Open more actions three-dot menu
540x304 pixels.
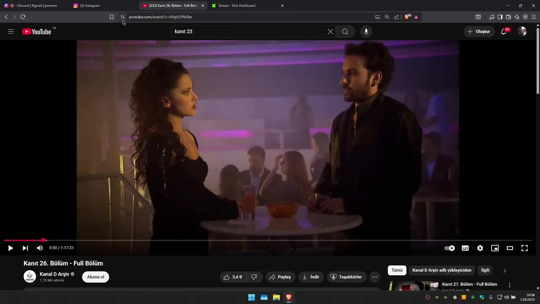375,277
